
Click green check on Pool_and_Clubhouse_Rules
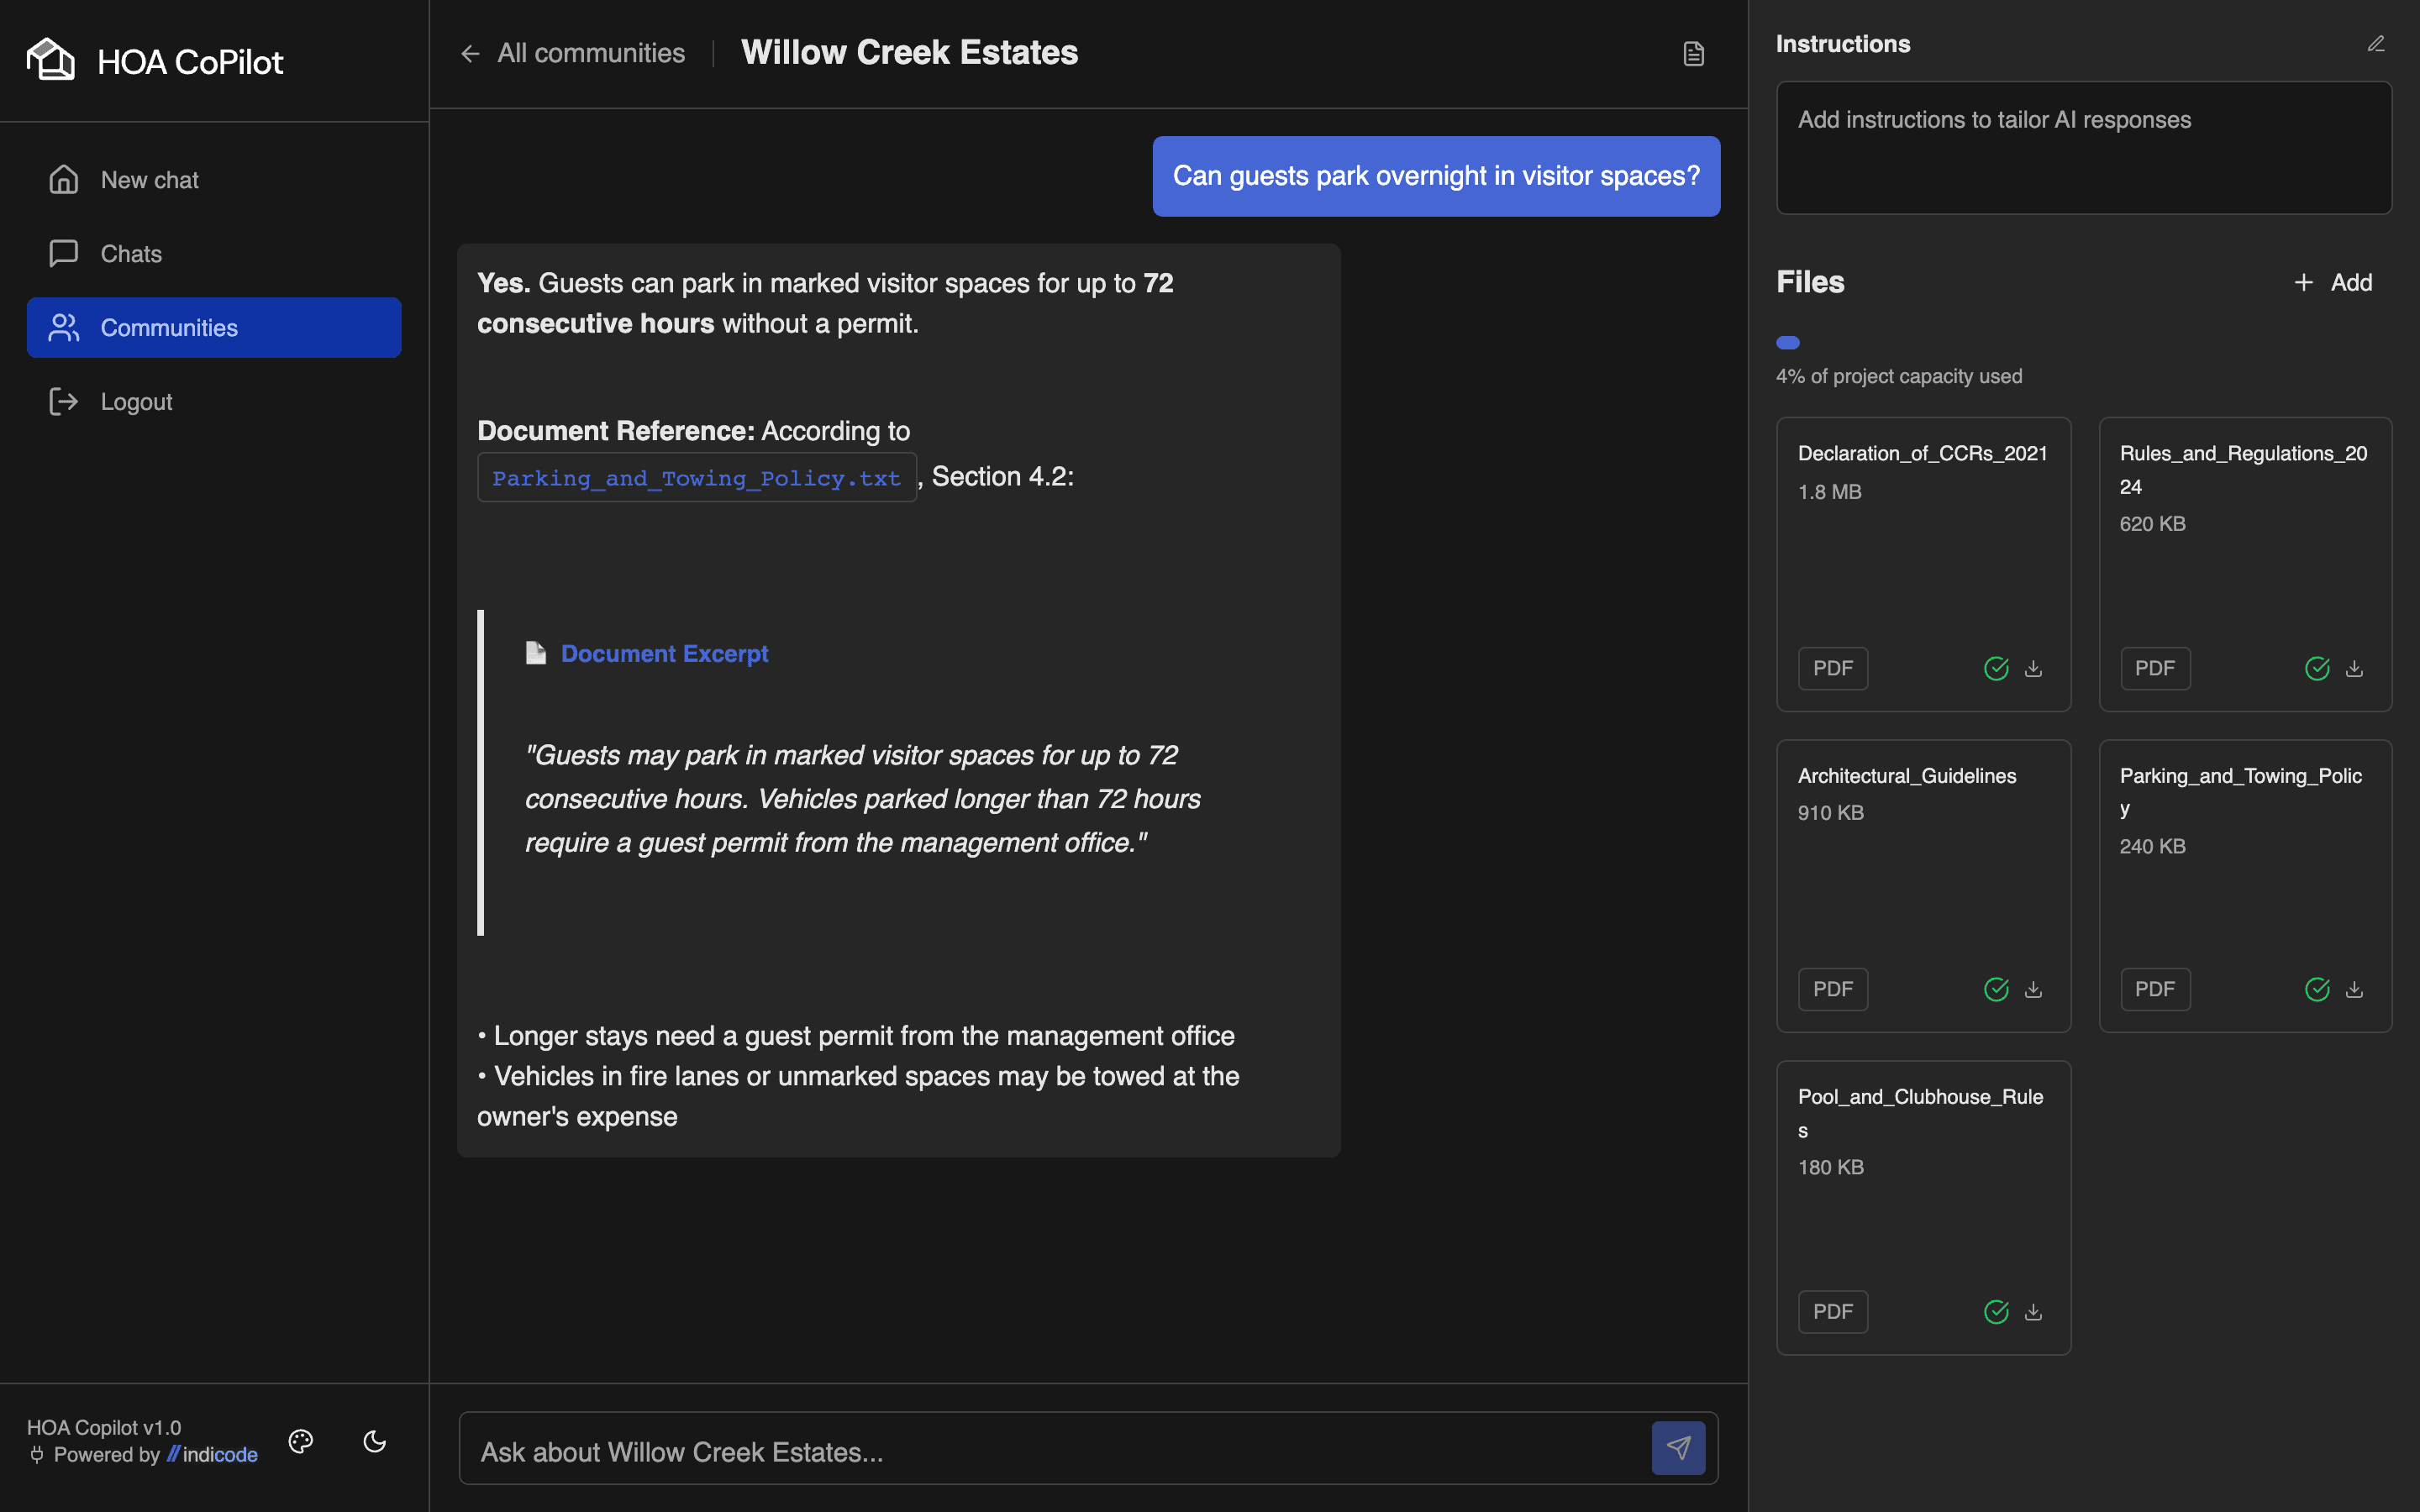(1996, 1312)
